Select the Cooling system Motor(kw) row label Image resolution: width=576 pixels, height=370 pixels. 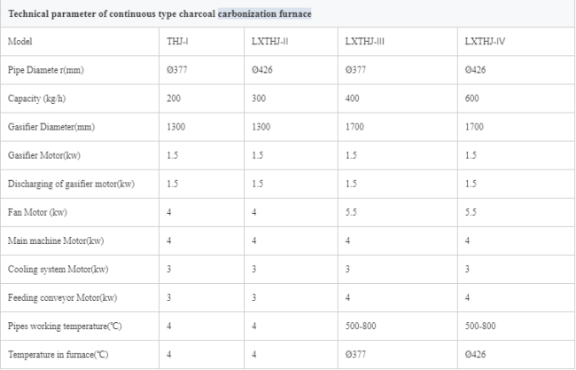(x=56, y=270)
